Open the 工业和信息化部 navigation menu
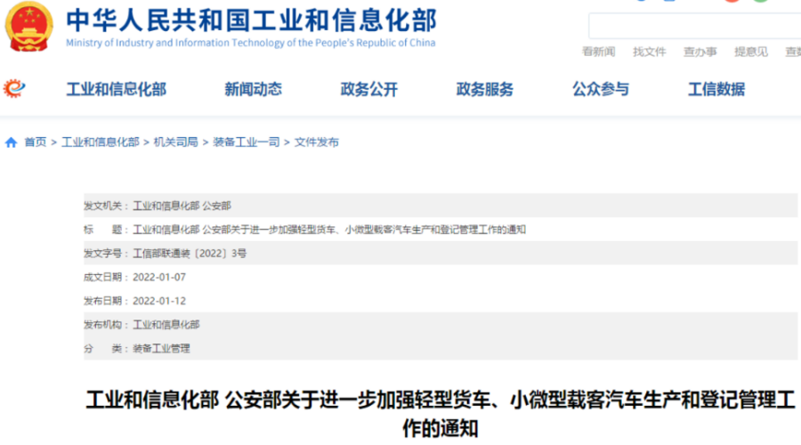 [x=117, y=89]
